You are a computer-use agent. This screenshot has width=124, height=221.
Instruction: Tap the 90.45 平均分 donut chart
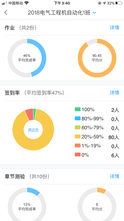[x=97, y=58]
